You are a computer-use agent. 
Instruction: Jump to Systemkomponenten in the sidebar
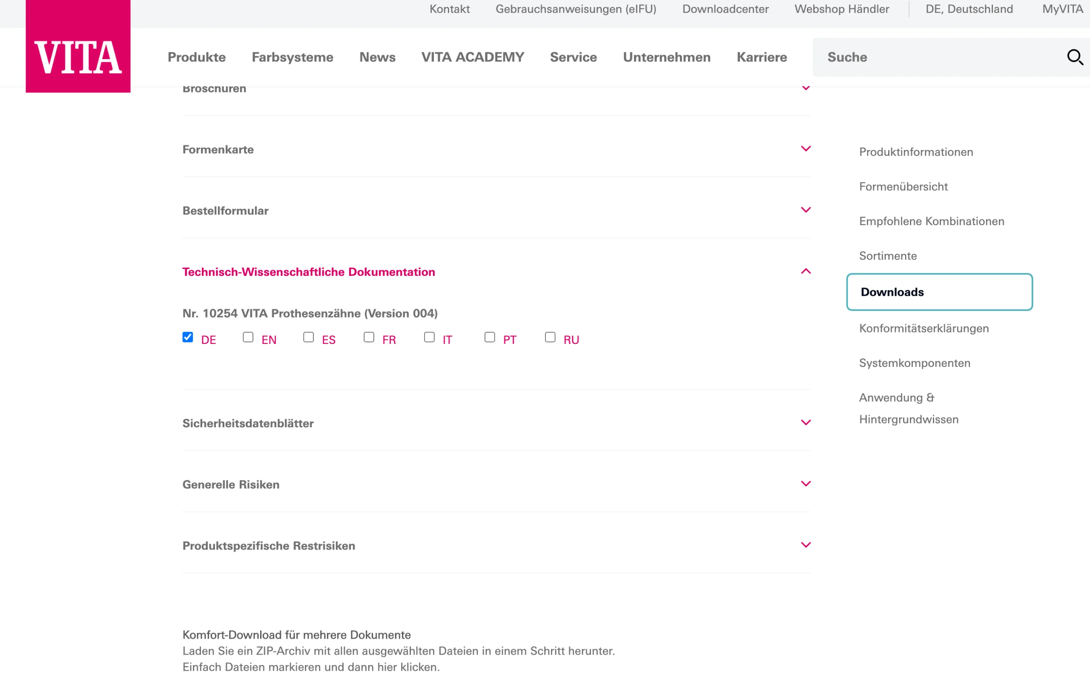[x=915, y=363]
